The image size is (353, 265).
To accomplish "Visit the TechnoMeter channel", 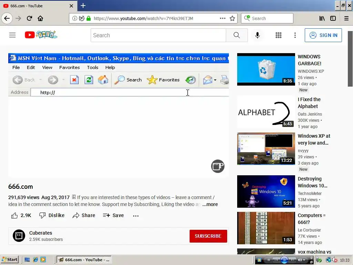I will tap(310, 193).
